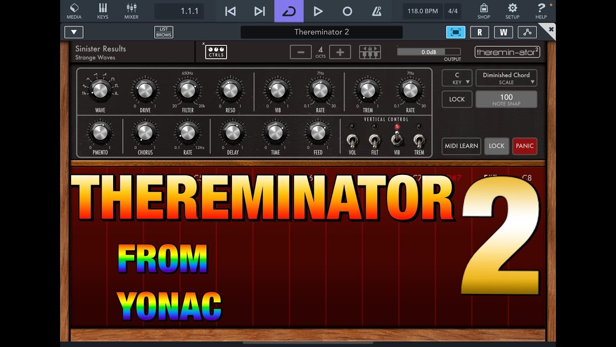Open the Diminished Chord scale dropdown

click(x=506, y=78)
